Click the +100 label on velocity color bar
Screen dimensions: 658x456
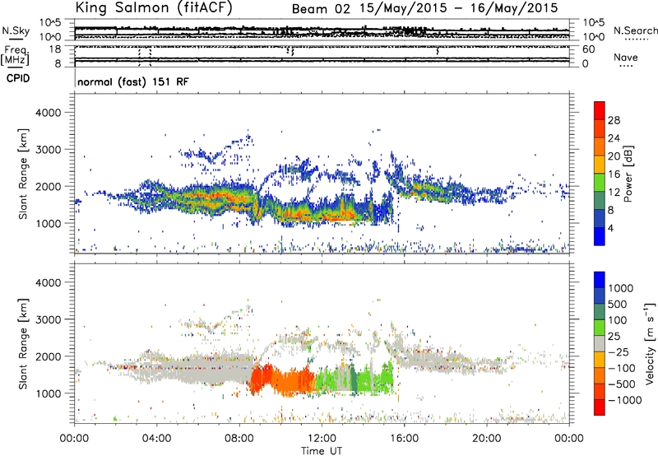[x=618, y=320]
